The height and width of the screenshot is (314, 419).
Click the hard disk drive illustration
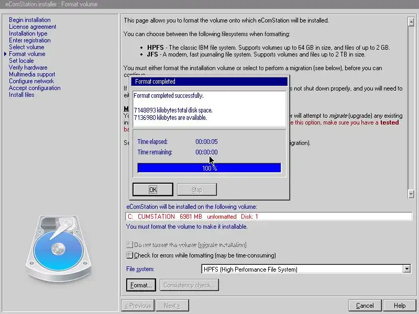coord(59,248)
